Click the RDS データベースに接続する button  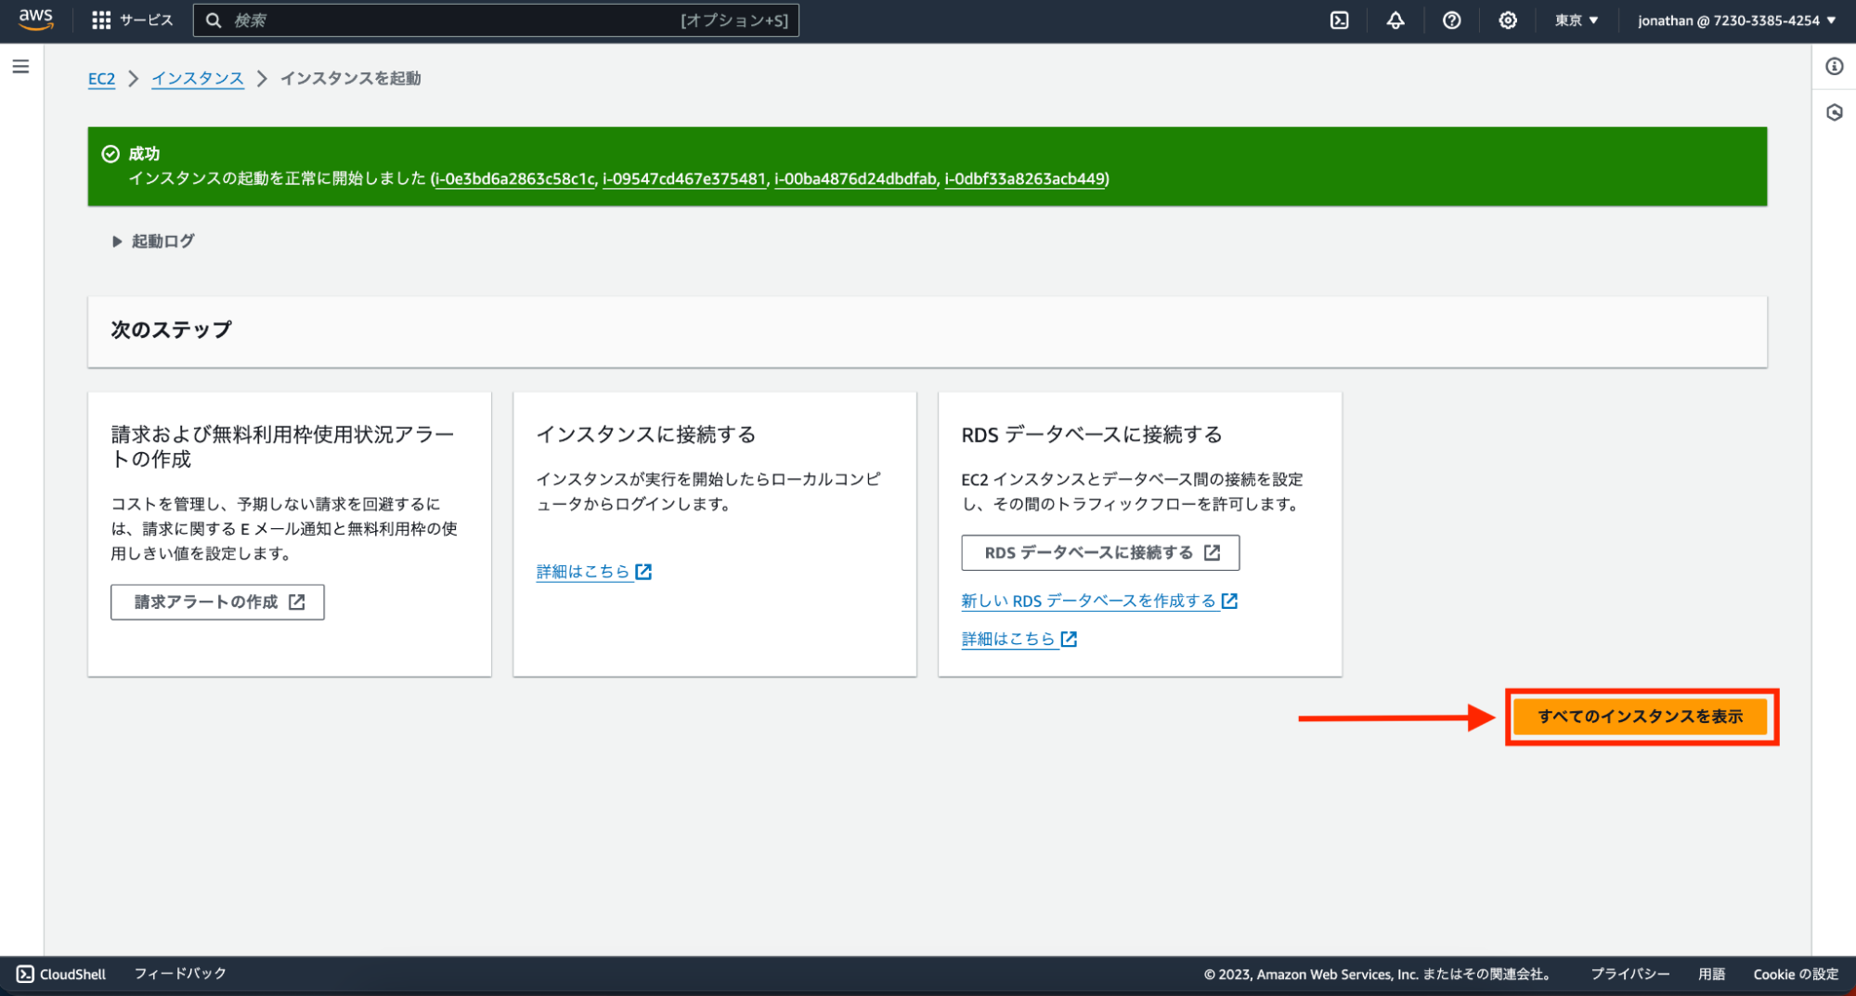point(1100,553)
